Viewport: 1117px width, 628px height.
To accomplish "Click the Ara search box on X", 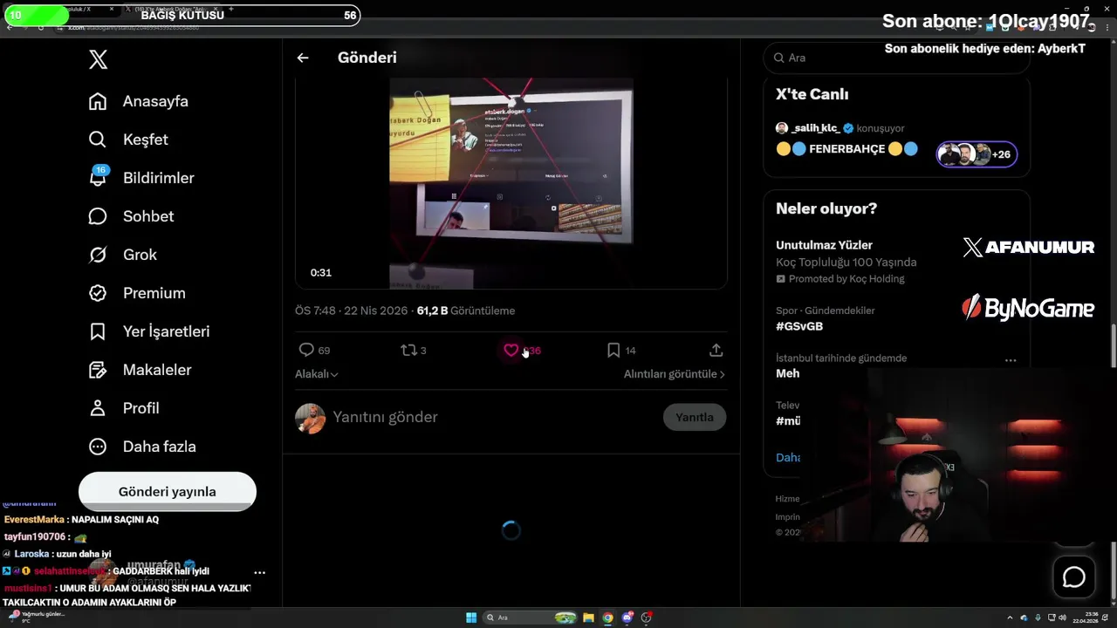I will point(896,58).
